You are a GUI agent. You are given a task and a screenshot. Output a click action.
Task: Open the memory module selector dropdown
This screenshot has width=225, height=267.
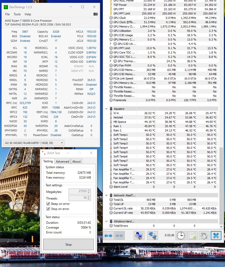point(34,143)
